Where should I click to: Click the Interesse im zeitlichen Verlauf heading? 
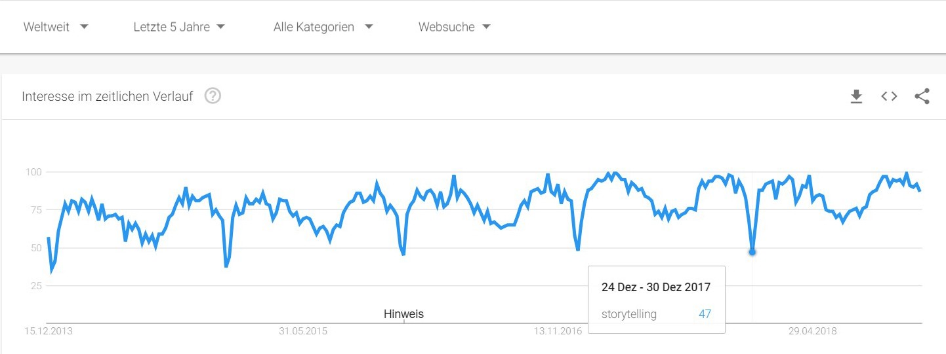click(x=108, y=97)
